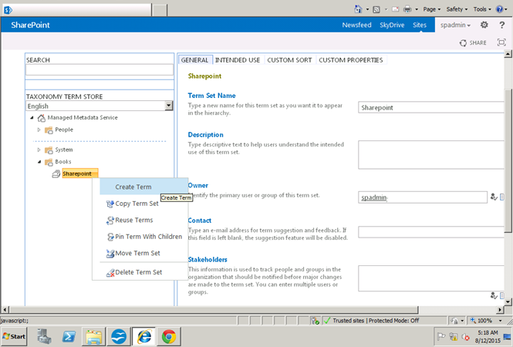Screen dimensions: 513x347
Task: Click the Managed Metadata Service home icon
Action: pyautogui.click(x=41, y=118)
